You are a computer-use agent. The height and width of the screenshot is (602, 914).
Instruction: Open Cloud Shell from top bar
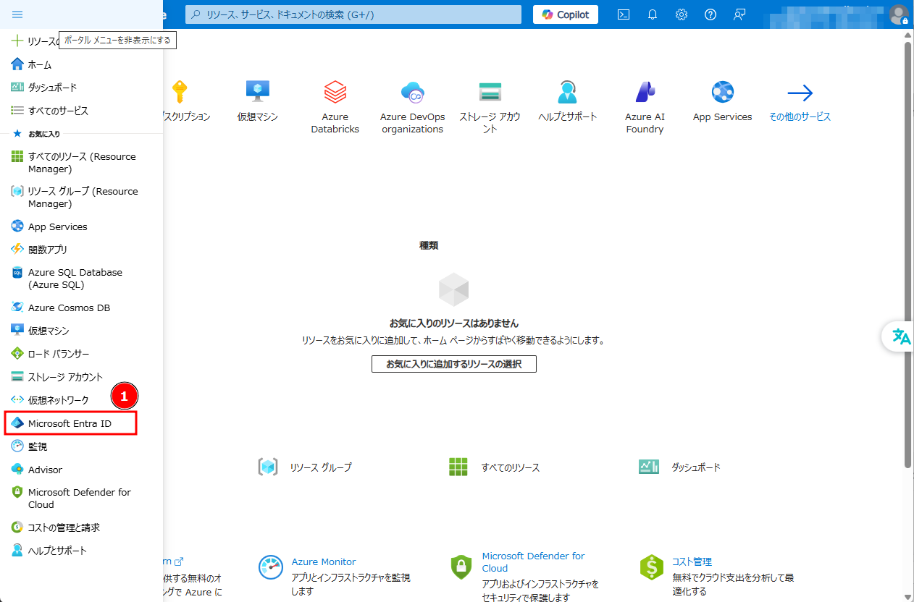(624, 14)
